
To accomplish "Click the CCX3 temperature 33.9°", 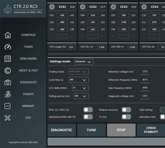I will [134, 7].
